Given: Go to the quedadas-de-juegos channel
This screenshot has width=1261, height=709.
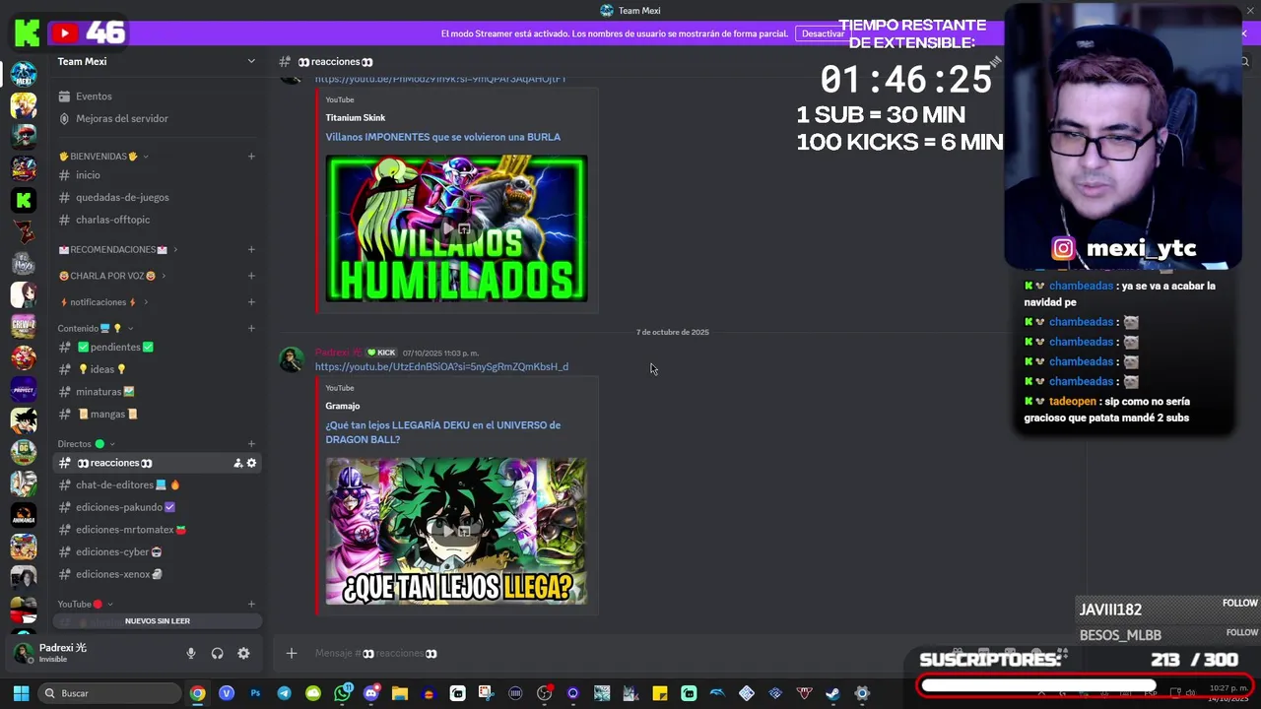Looking at the screenshot, I should point(157,197).
